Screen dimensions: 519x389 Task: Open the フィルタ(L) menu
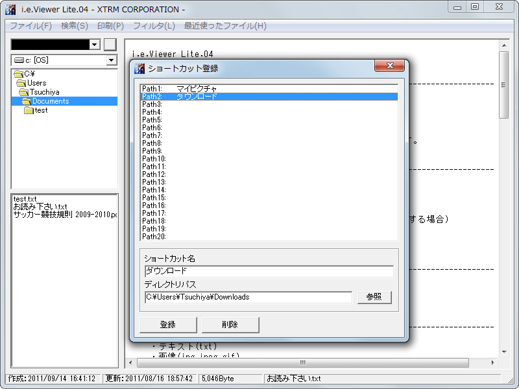pos(154,26)
